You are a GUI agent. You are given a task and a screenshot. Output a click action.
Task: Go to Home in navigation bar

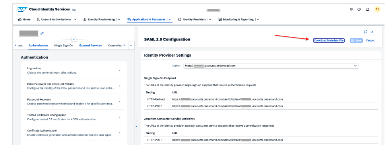coord(25,19)
